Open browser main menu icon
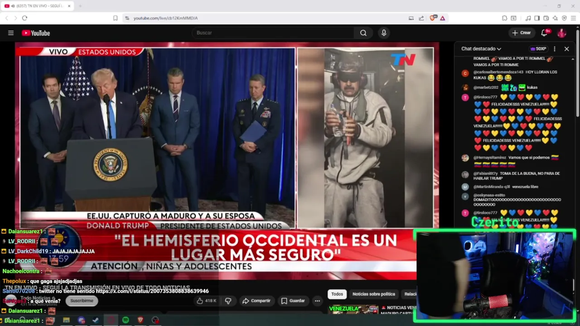 click(573, 18)
